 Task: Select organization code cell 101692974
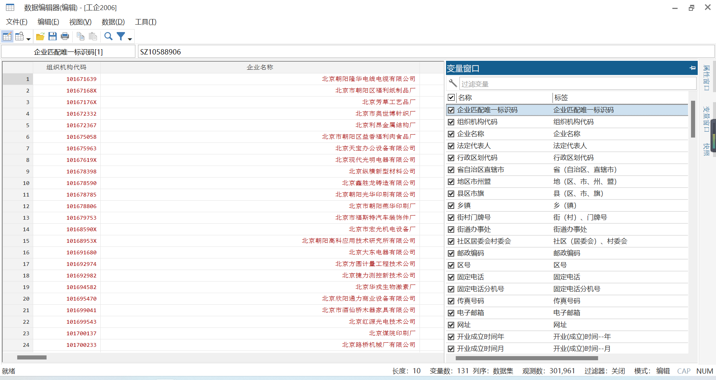point(66,264)
